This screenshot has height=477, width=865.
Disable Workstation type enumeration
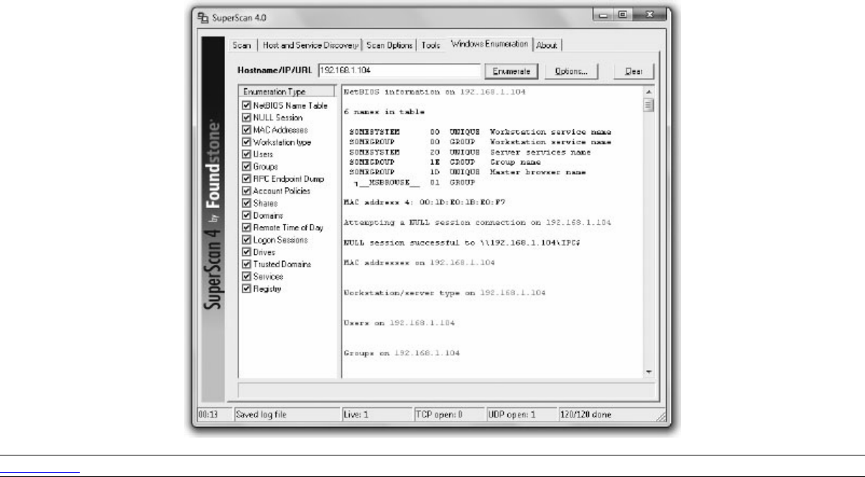246,142
